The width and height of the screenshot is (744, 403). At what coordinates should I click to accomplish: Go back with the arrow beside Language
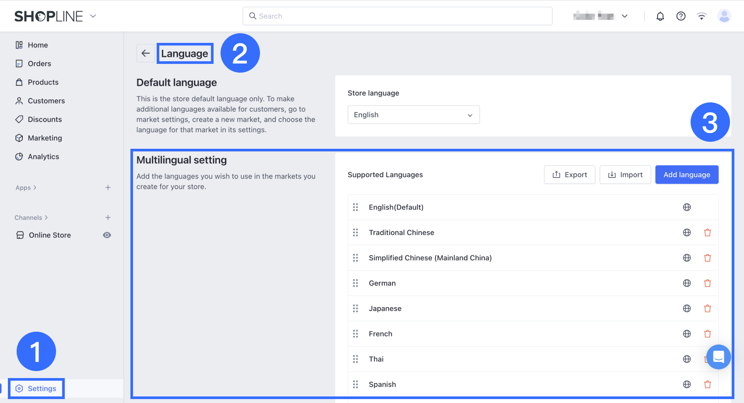coord(146,53)
